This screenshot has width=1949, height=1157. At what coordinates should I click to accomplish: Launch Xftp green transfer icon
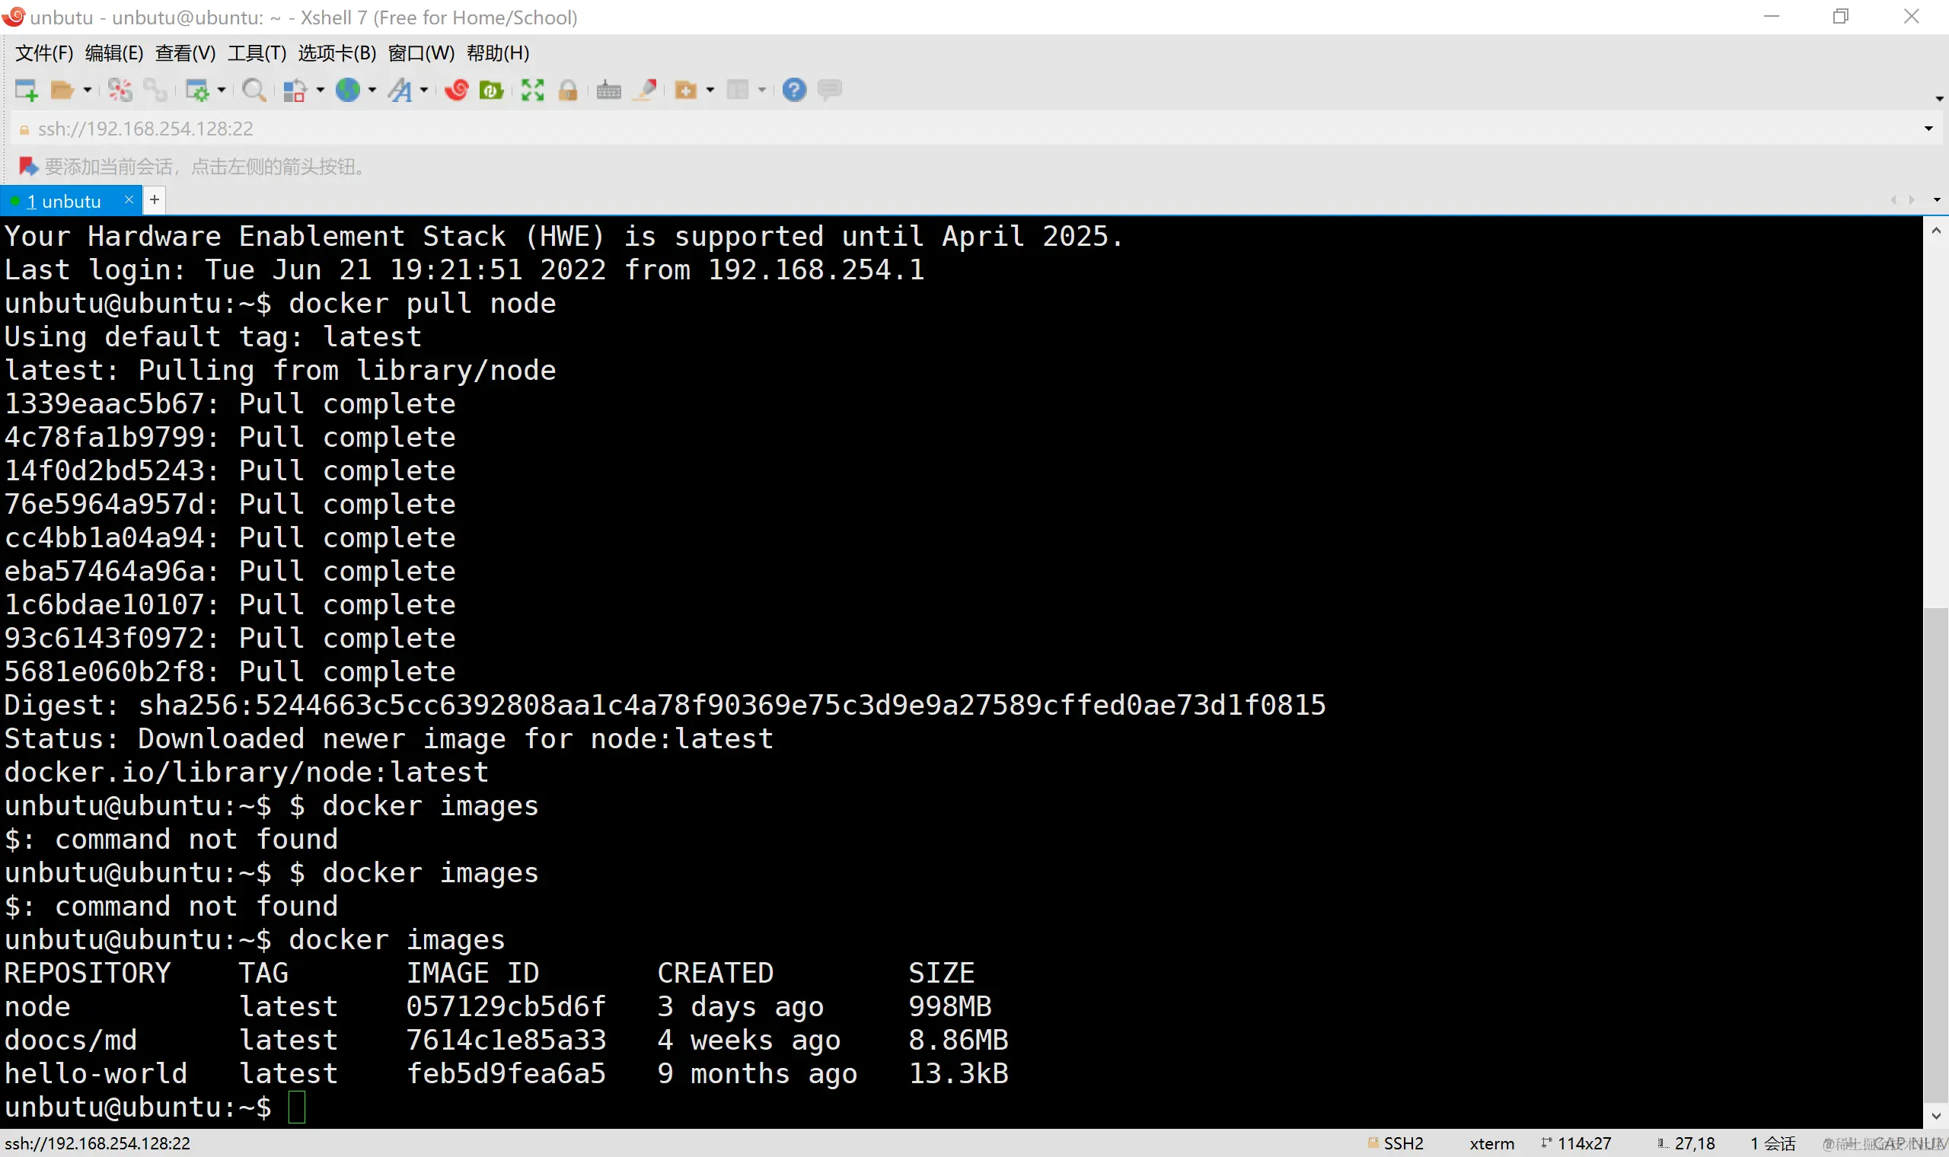click(490, 91)
